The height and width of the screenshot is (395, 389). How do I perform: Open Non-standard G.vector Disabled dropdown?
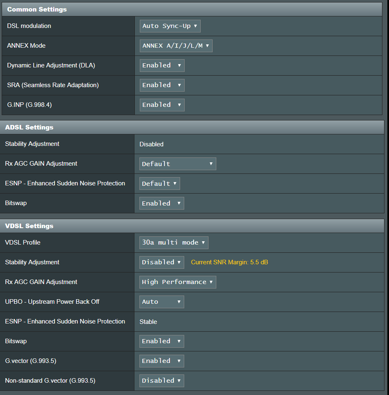click(162, 381)
